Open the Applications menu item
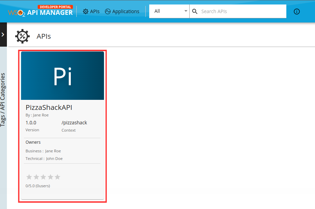The width and height of the screenshot is (315, 209). coord(122,11)
